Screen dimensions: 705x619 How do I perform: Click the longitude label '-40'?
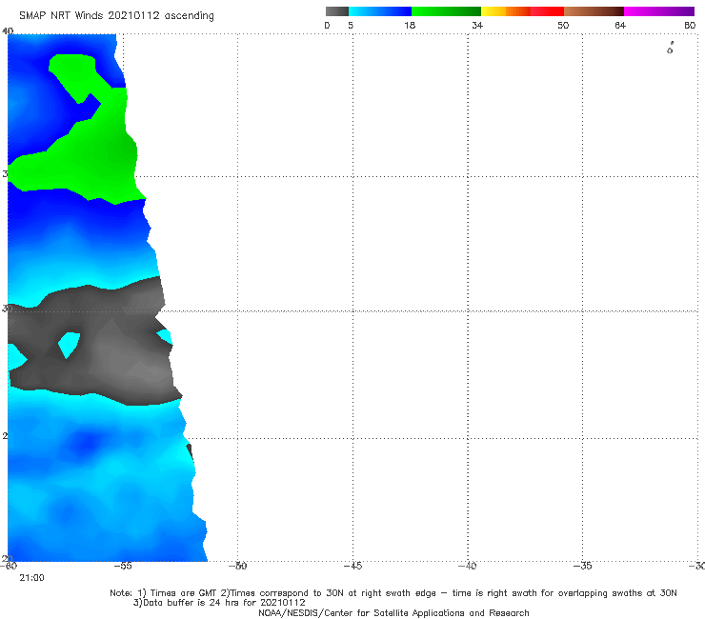[x=468, y=566]
